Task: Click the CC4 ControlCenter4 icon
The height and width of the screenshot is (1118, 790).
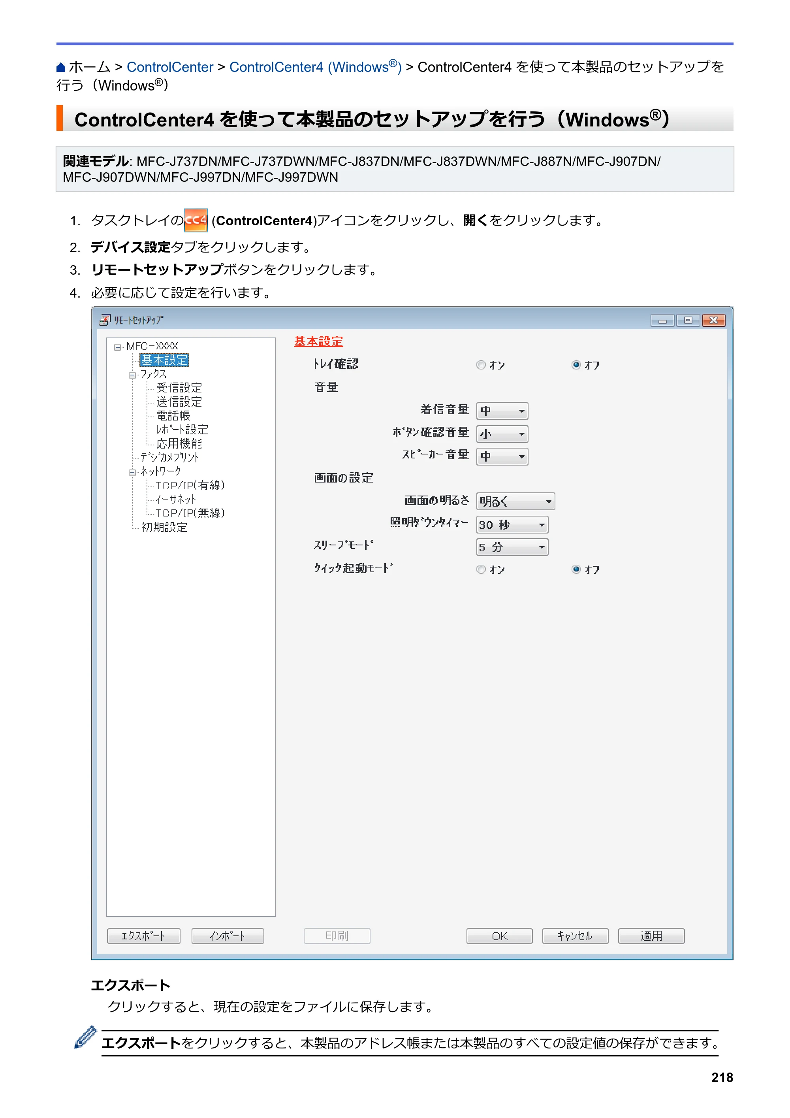Action: click(196, 220)
